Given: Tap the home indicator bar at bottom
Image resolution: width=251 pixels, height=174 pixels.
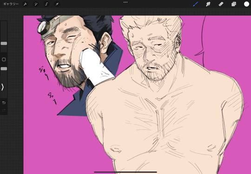Looking at the screenshot, I should (125, 172).
